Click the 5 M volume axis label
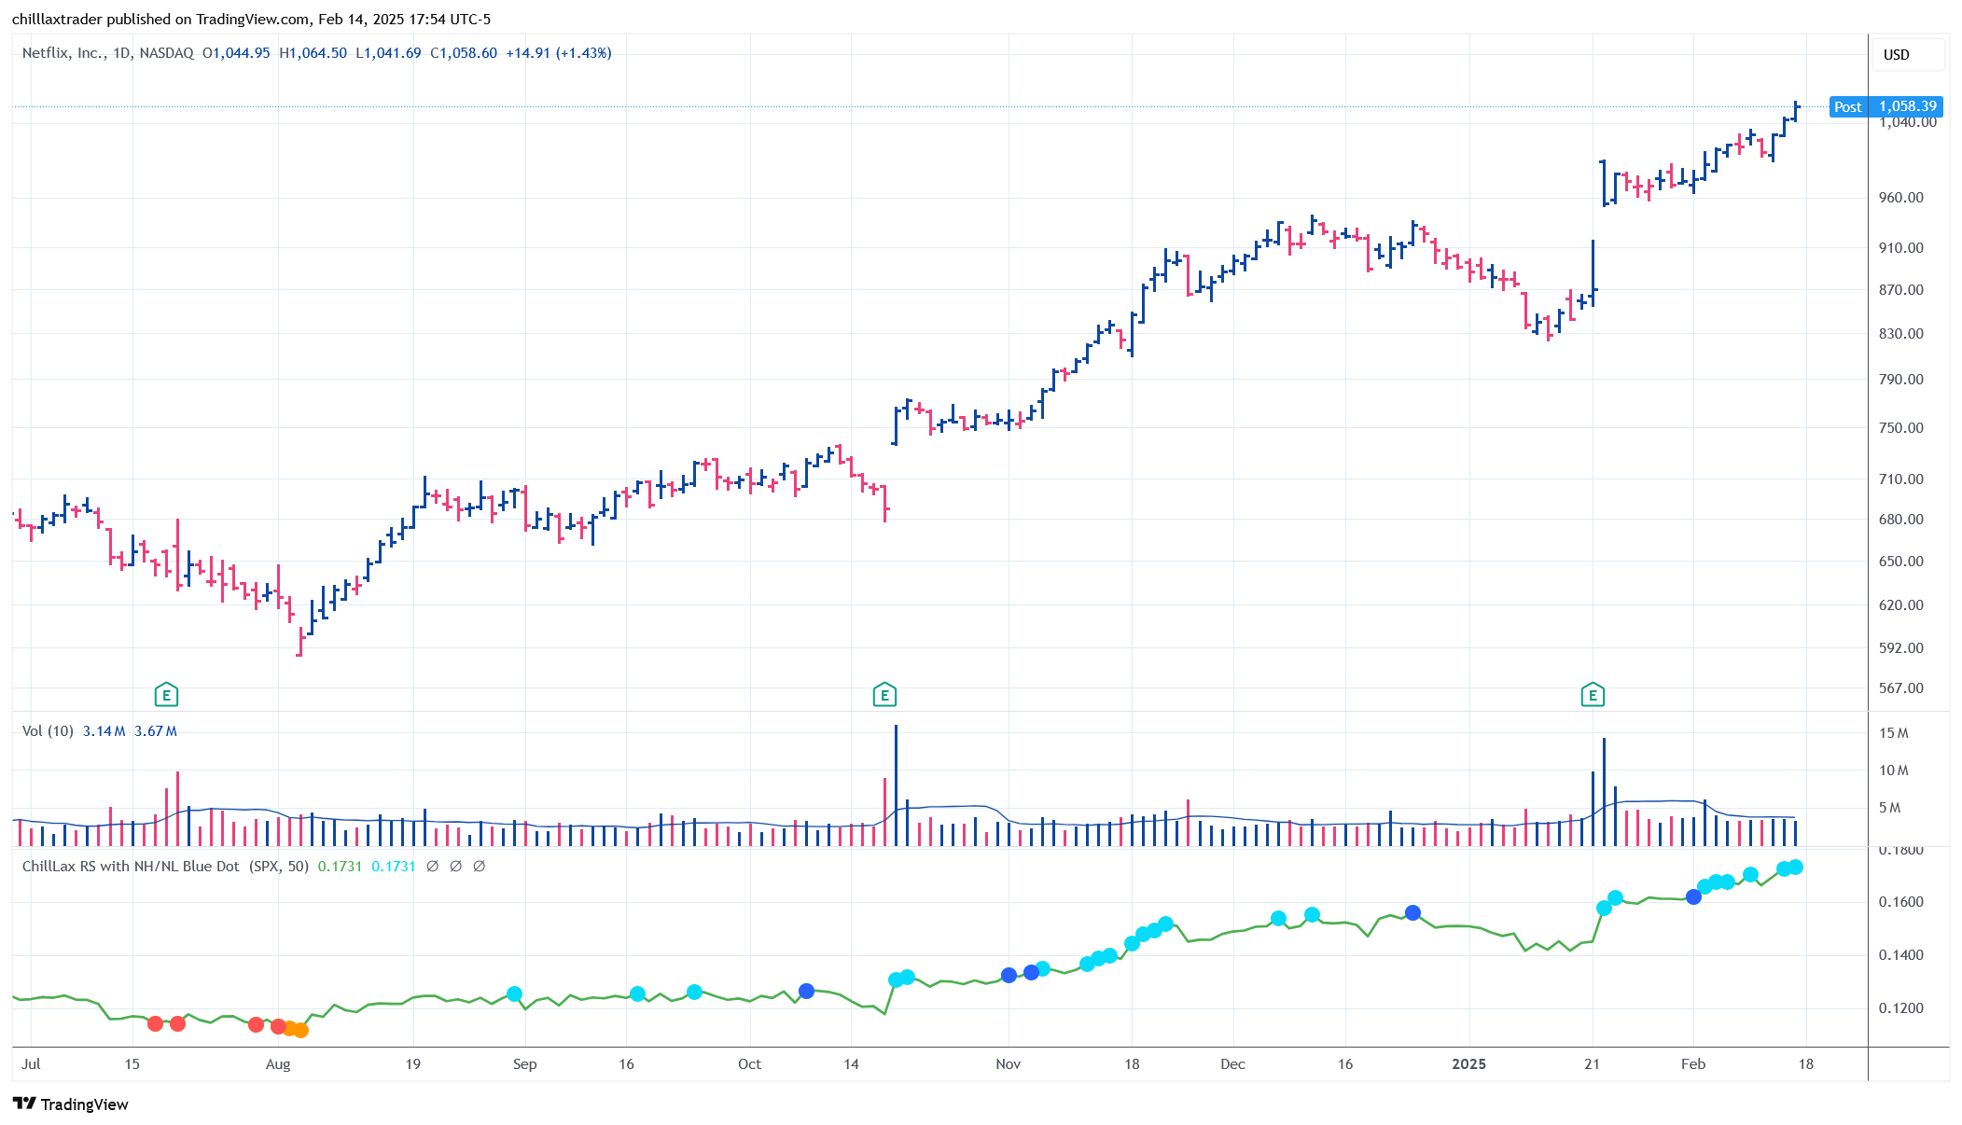 click(1890, 807)
